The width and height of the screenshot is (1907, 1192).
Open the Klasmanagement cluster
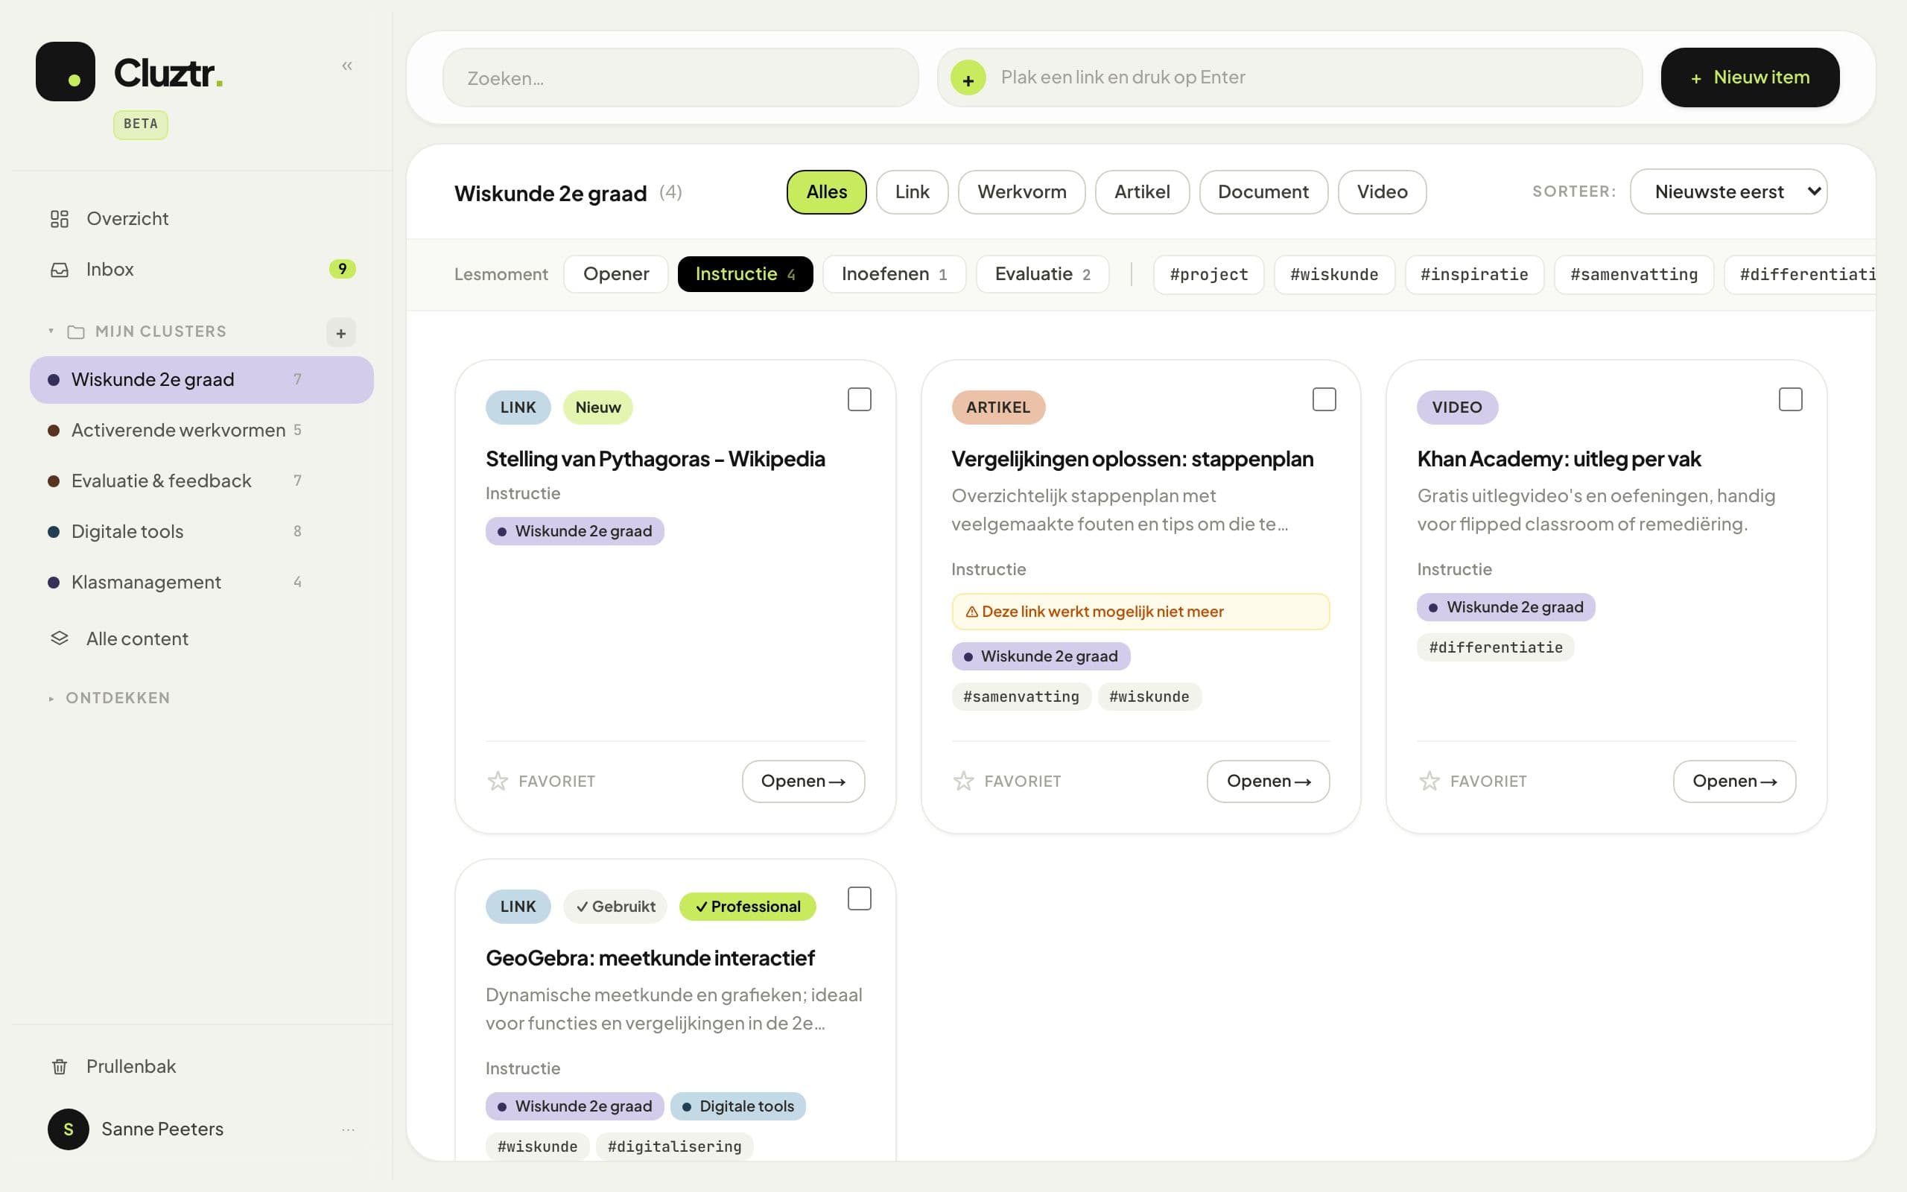coord(201,582)
